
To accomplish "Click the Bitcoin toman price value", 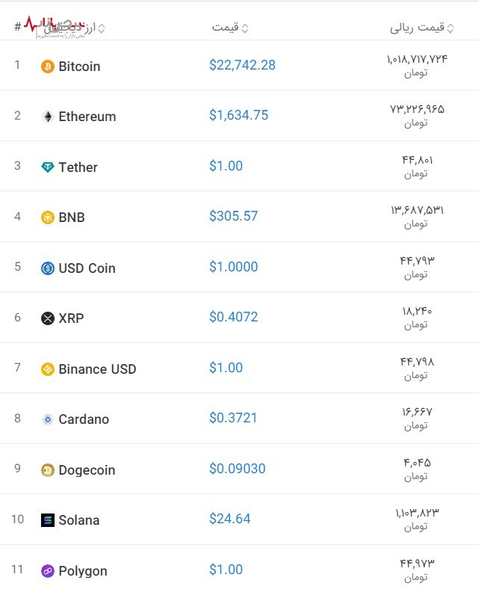I will [x=417, y=59].
